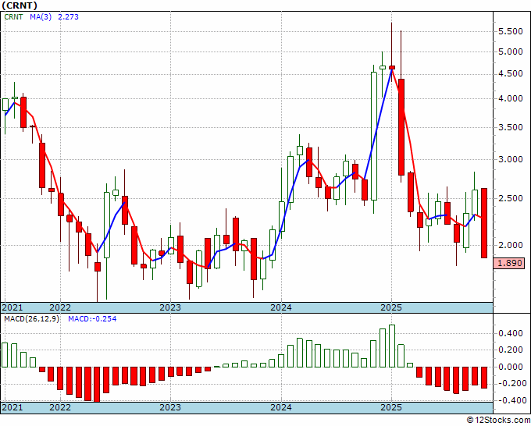The image size is (531, 426).
Task: Click the tall green candlestick before 2025
Action: point(374,136)
